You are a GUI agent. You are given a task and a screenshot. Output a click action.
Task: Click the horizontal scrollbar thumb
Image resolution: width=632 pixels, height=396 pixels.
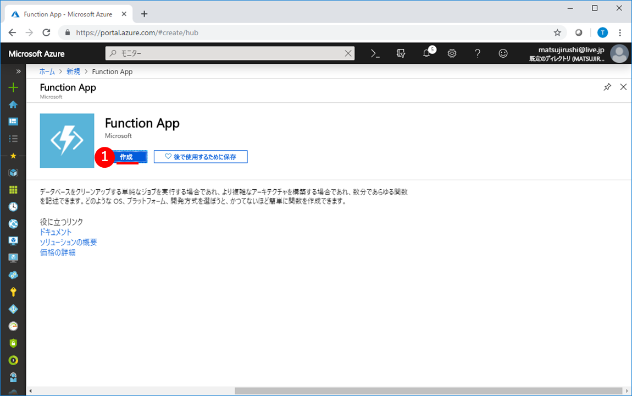tap(429, 391)
